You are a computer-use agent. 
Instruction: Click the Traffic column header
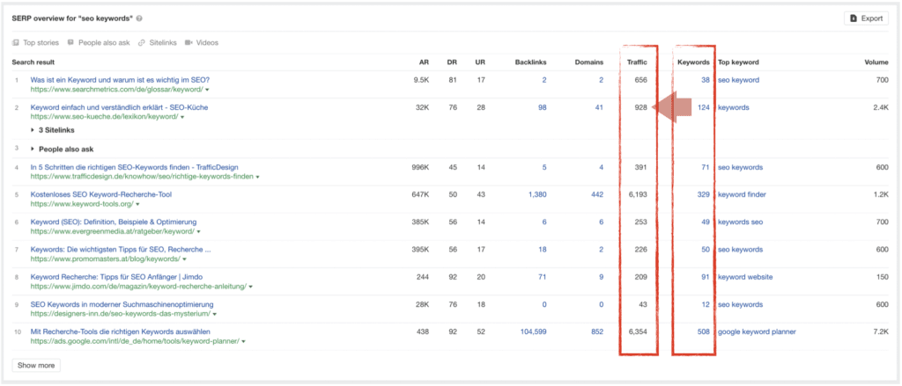pyautogui.click(x=637, y=62)
